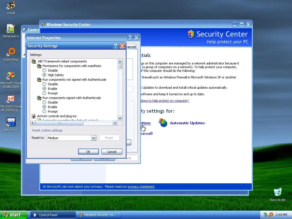Click the Windows Security Center title bar shield icon
The width and height of the screenshot is (292, 219).
[x=43, y=25]
